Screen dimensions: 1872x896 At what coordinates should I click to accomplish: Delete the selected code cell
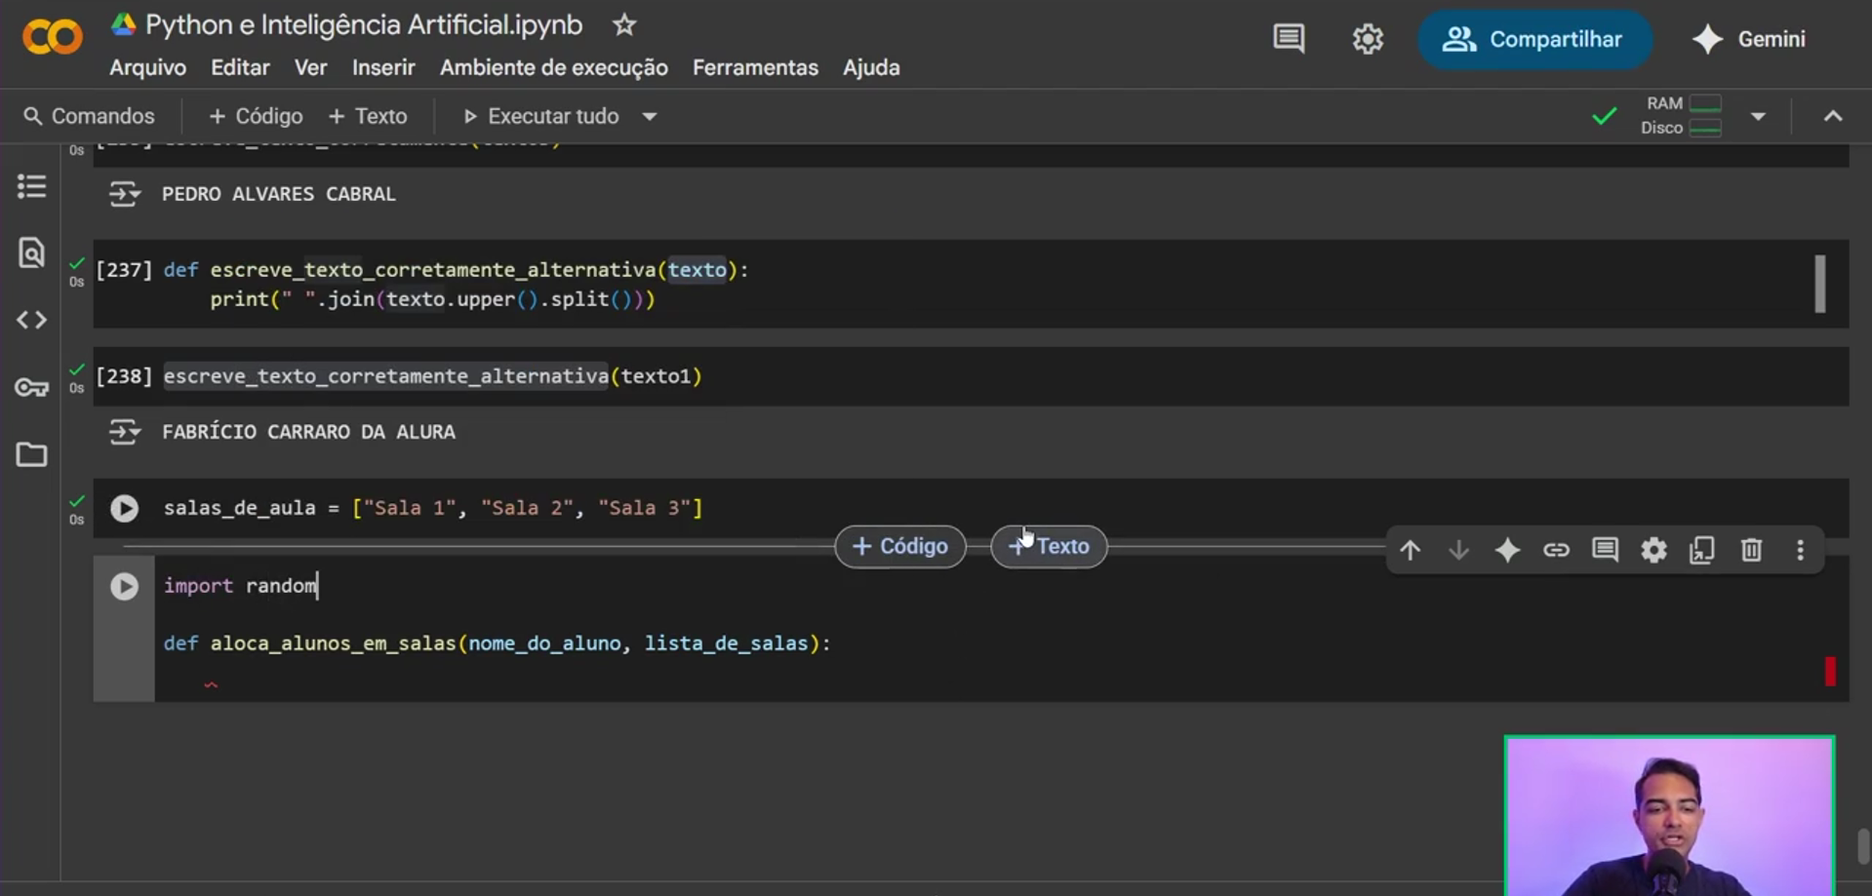click(x=1751, y=550)
